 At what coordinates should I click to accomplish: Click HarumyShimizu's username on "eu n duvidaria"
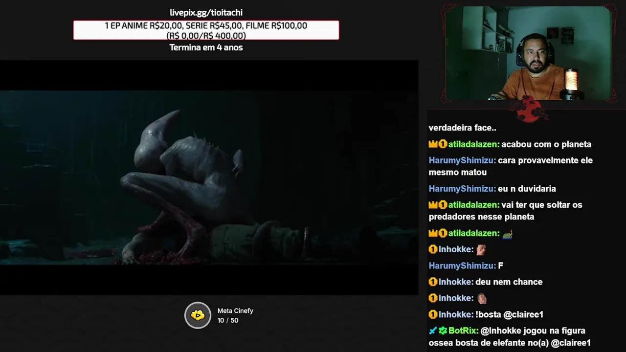coord(462,188)
